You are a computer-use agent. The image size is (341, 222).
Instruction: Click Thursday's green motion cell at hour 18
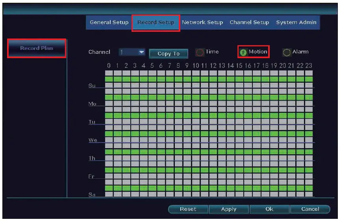click(x=265, y=152)
